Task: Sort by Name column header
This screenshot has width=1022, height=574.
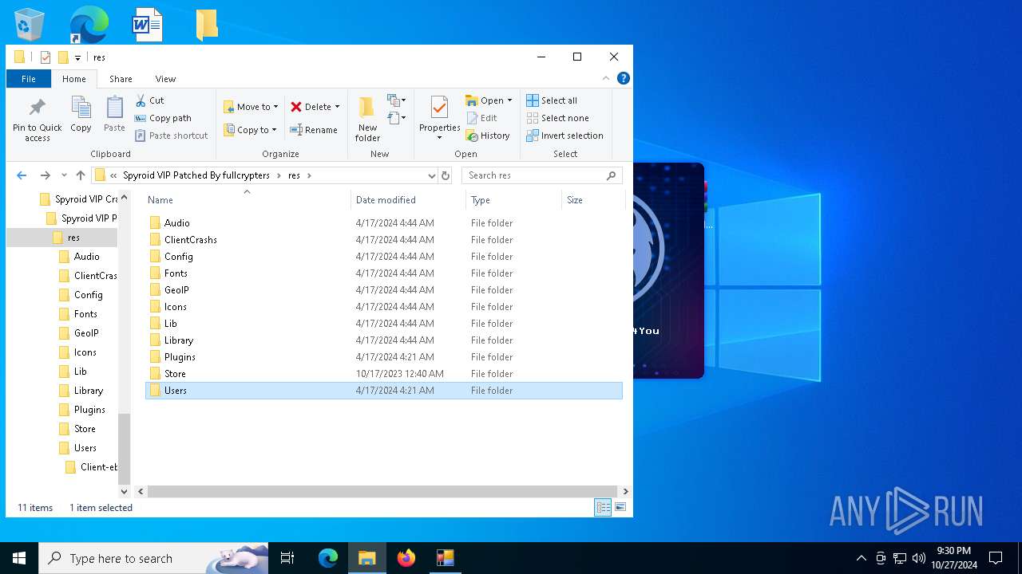Action: click(x=160, y=200)
